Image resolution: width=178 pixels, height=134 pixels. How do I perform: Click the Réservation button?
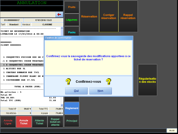(89, 16)
